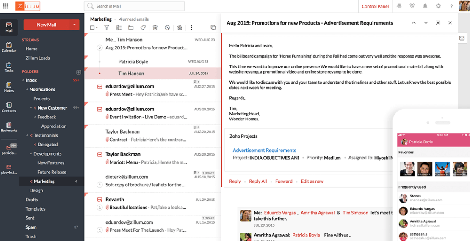The height and width of the screenshot is (241, 470).
Task: Click the trash delete icon in the toolbar
Action: (x=155, y=27)
